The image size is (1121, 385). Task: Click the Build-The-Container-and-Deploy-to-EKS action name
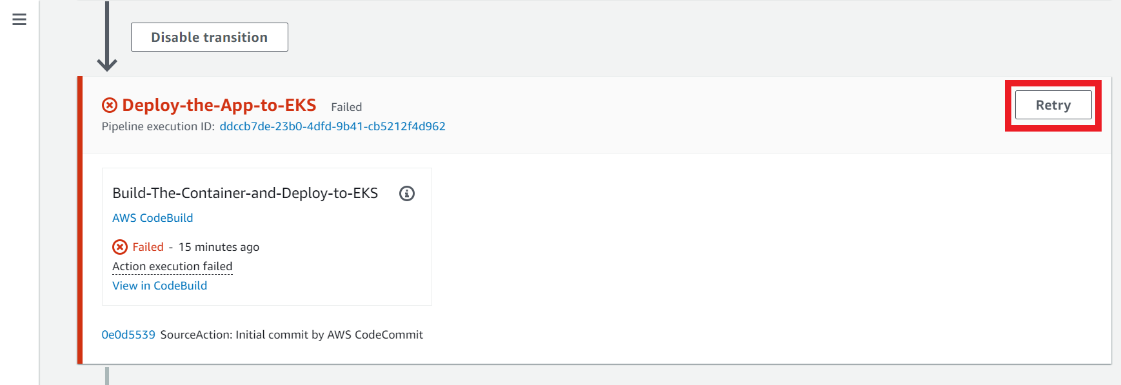pos(245,193)
